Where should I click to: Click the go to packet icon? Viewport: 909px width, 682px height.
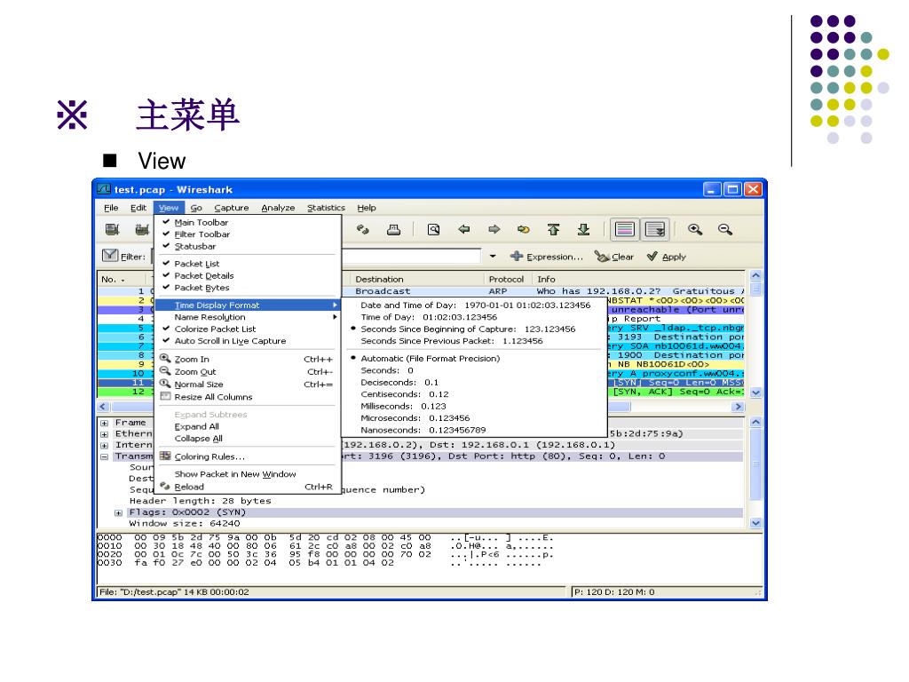pos(524,230)
